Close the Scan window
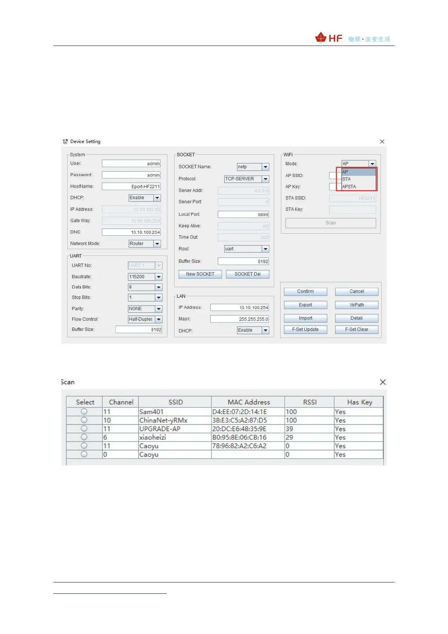This screenshot has height=634, width=448. [x=383, y=382]
